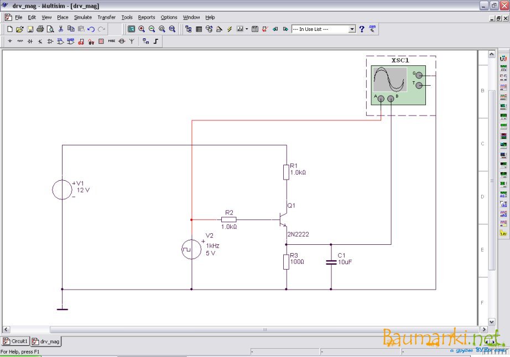Click the New file icon

pyautogui.click(x=9, y=29)
